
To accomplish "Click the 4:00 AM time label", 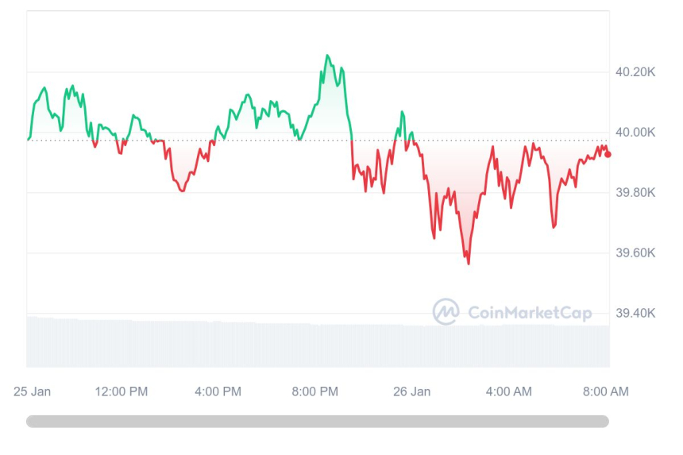I will [509, 391].
